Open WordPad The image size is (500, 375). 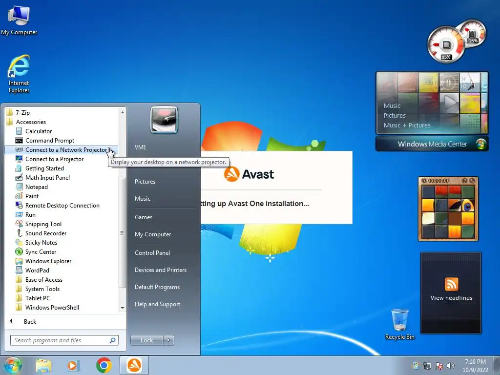pos(37,270)
